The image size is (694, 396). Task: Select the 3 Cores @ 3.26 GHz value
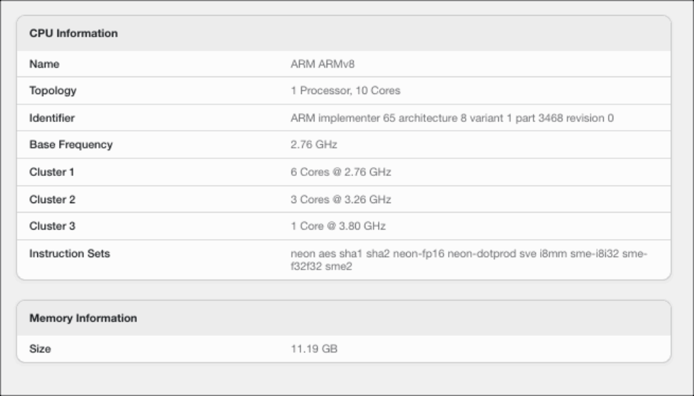coord(341,200)
